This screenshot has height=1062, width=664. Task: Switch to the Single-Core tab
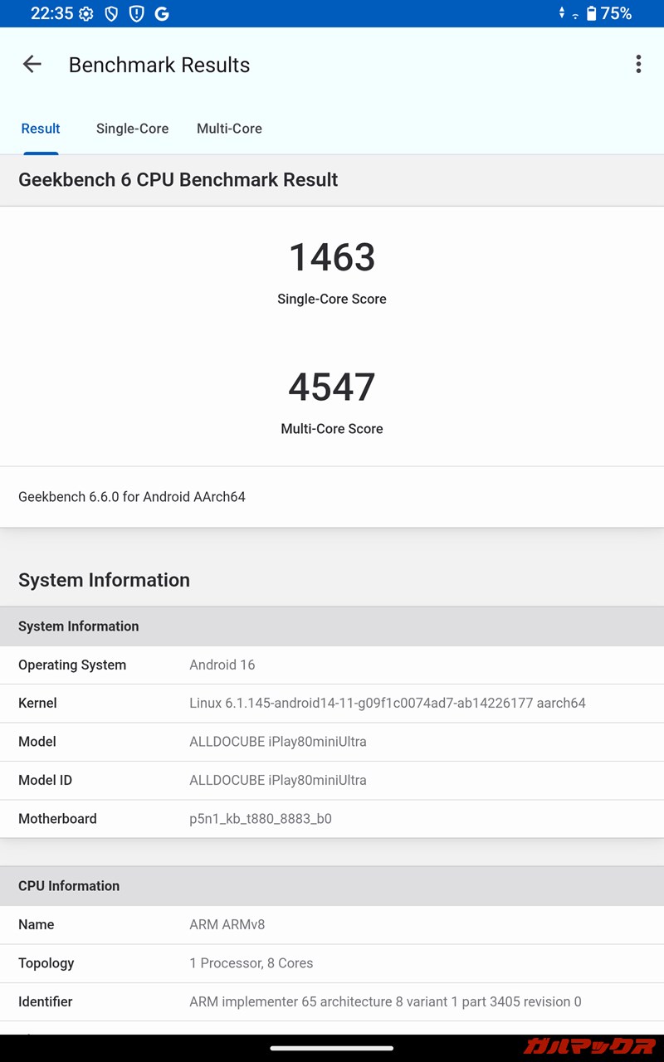pos(132,129)
